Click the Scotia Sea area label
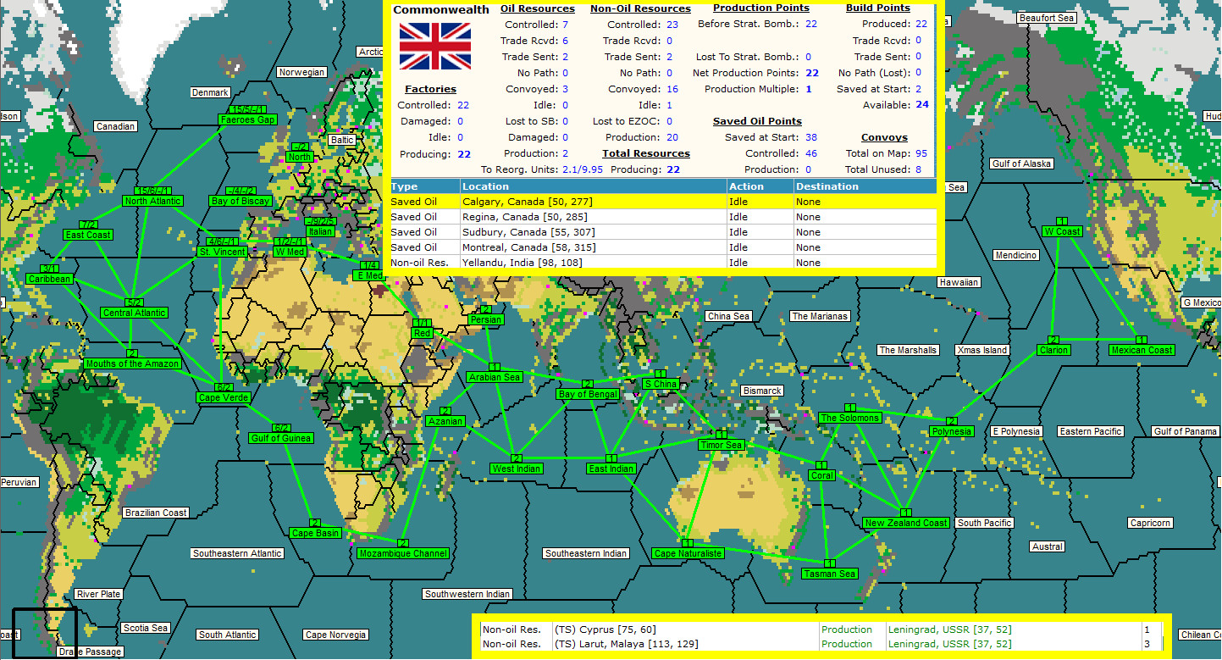The image size is (1222, 660). pyautogui.click(x=146, y=629)
